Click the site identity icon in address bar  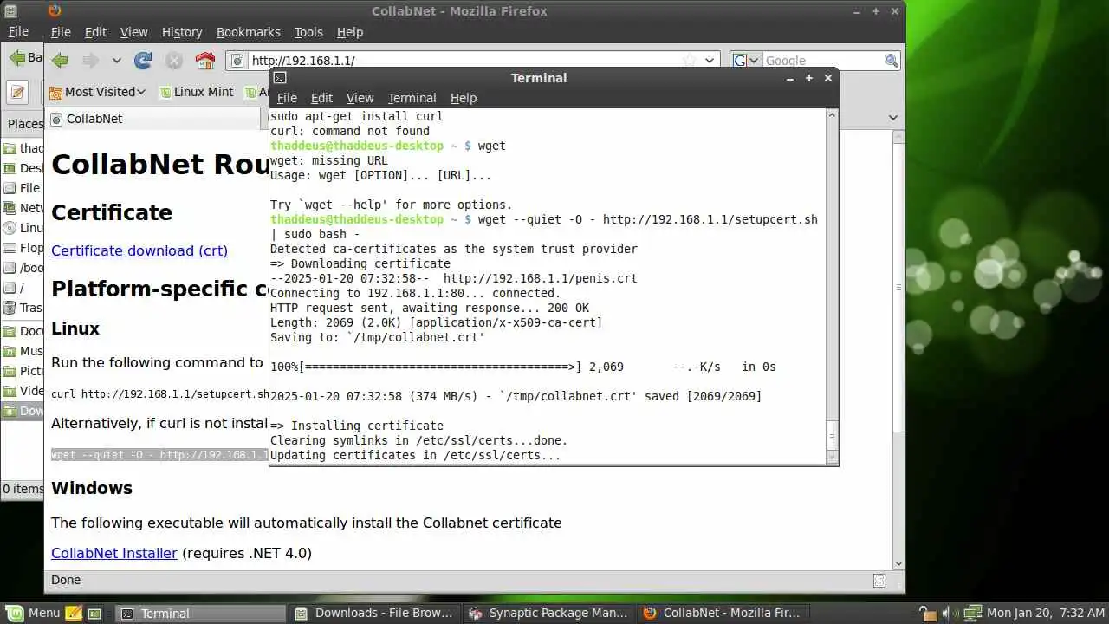[x=238, y=61]
